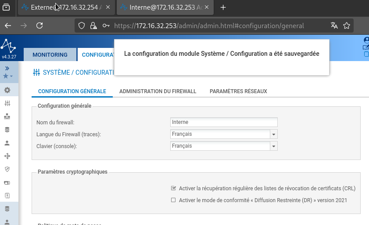
Task: Expand Langue du Firewall (traces) dropdown
Action: [273, 134]
